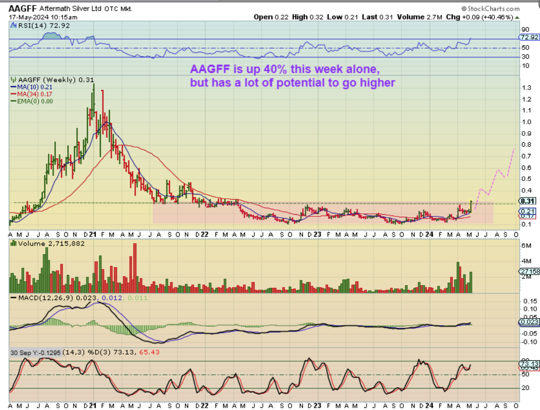Click the StockCharts.com copyright logo
The image size is (540, 410).
point(490,8)
